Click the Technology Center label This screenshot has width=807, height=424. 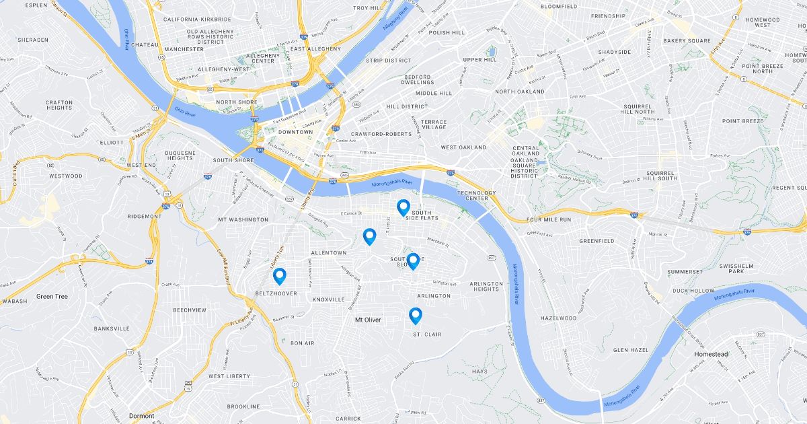[477, 196]
